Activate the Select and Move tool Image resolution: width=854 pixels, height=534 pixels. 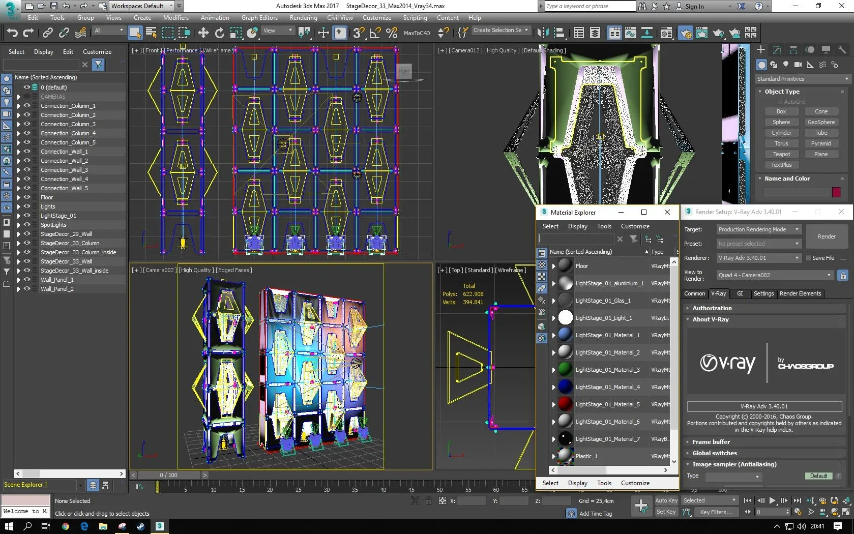pos(203,33)
